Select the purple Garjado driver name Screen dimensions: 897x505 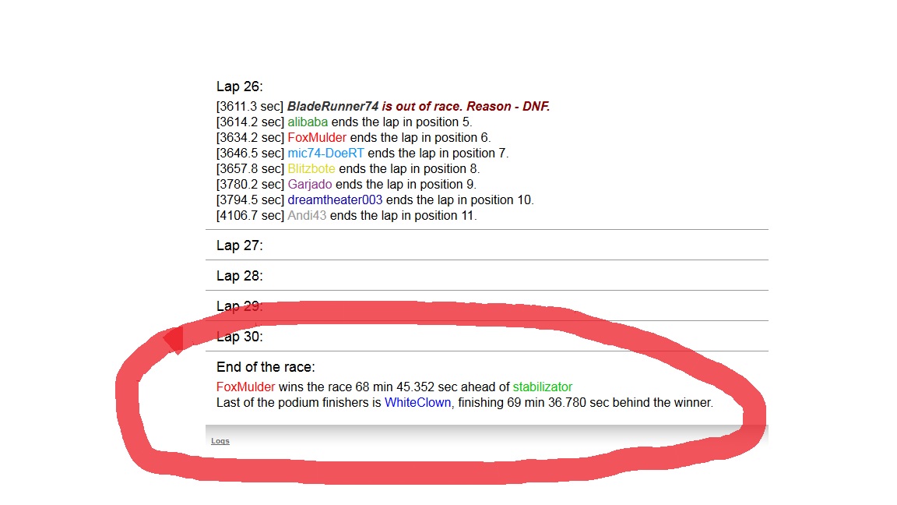(310, 184)
